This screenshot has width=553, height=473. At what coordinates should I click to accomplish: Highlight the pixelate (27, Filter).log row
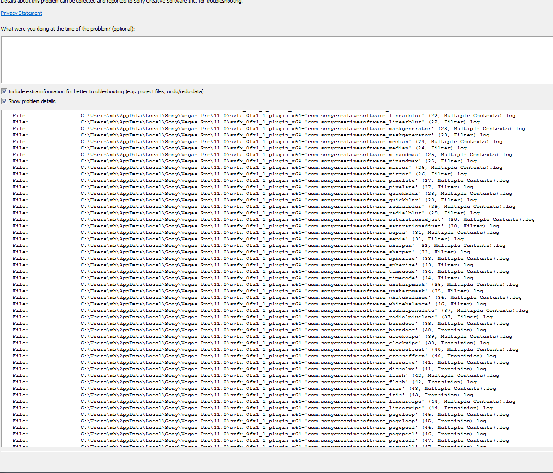(243, 187)
